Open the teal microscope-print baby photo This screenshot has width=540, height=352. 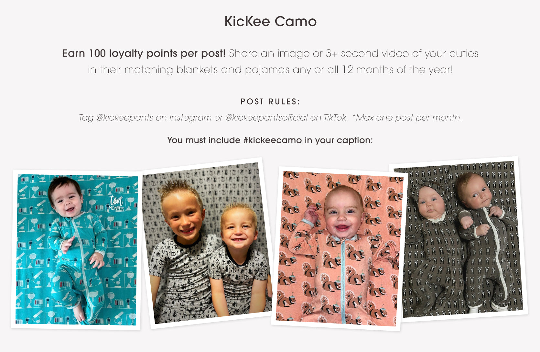(76, 249)
